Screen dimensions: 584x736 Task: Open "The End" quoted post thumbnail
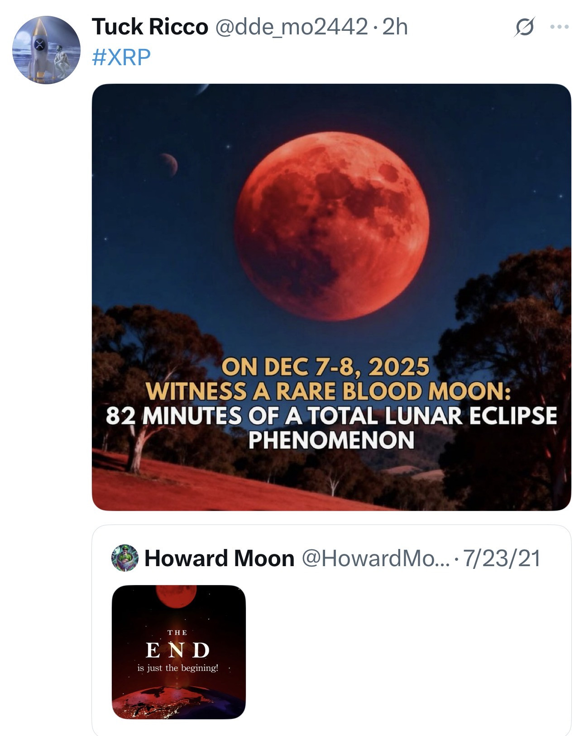tap(178, 652)
